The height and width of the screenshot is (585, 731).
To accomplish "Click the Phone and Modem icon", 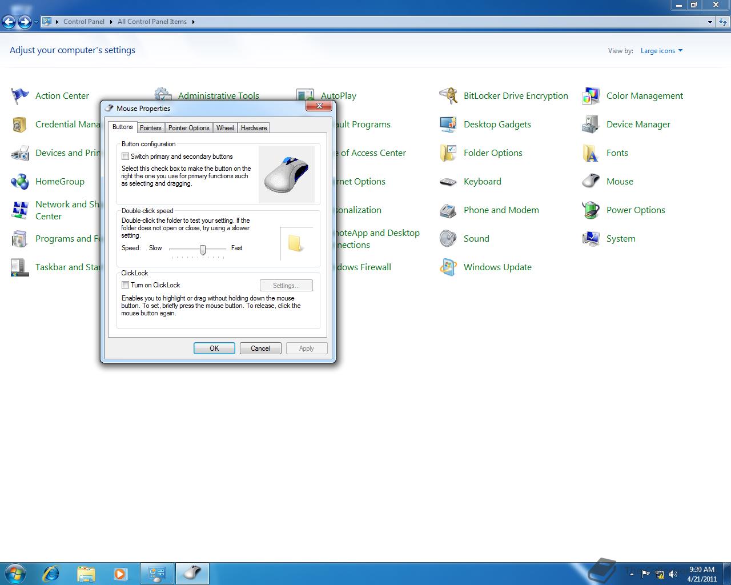I will click(x=448, y=210).
